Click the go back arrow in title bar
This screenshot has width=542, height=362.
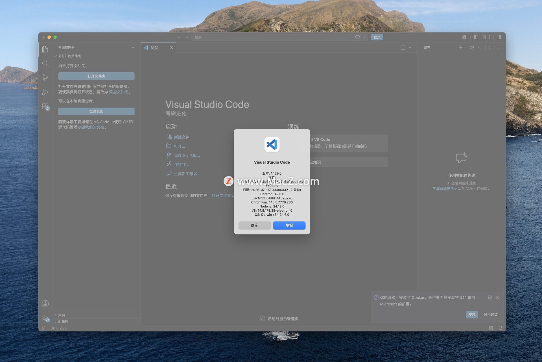(179, 37)
